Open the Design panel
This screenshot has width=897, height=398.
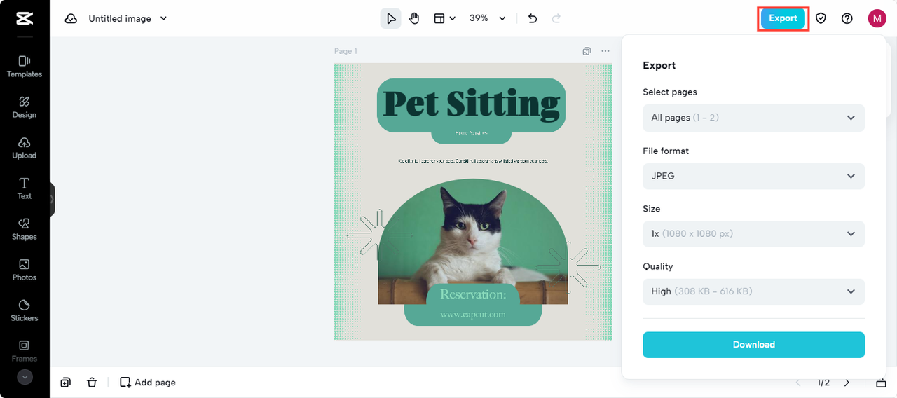[x=25, y=107]
